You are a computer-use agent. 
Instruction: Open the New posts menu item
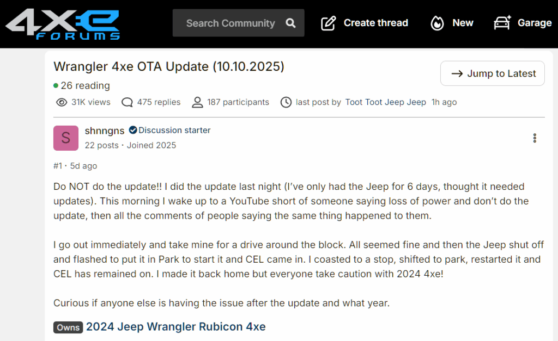click(463, 23)
